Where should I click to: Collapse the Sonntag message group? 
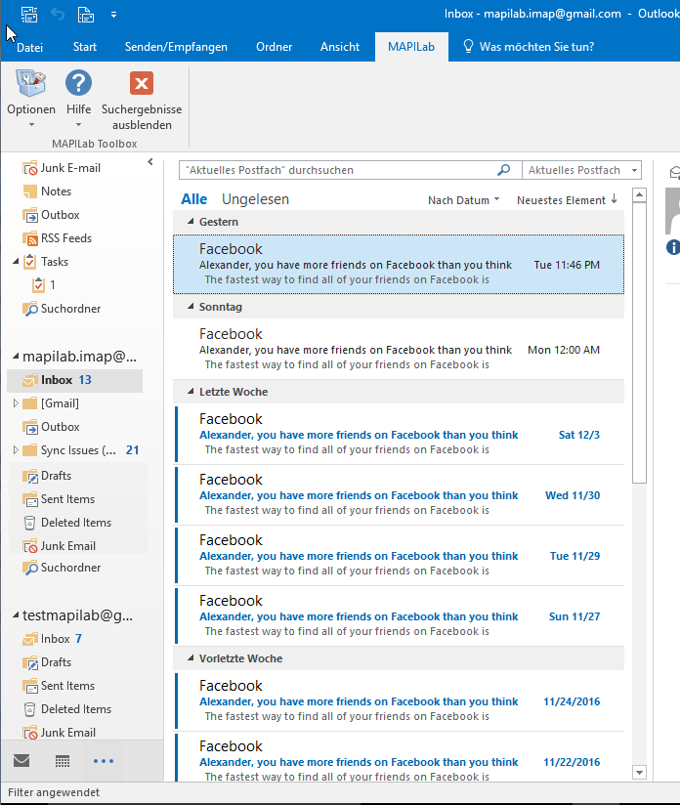coord(191,307)
